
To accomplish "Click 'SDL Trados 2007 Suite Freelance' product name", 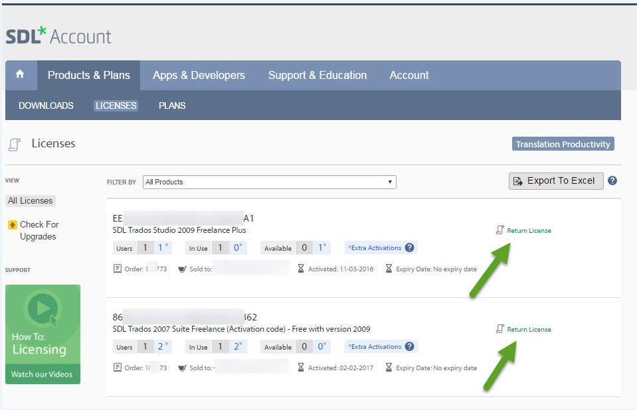I will (241, 329).
